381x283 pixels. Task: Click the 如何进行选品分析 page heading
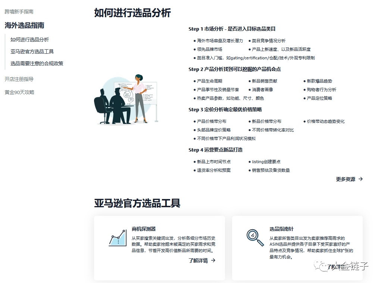coord(132,13)
